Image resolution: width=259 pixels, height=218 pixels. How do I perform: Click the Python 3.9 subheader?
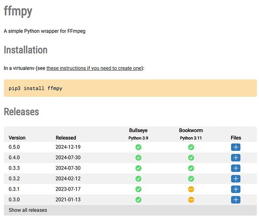pyautogui.click(x=138, y=138)
